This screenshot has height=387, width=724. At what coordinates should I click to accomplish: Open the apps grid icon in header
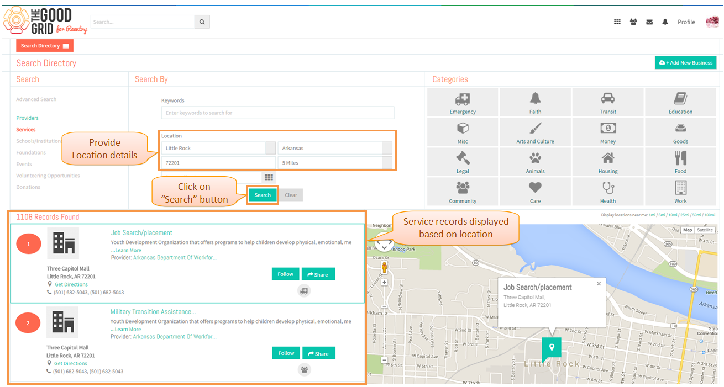[617, 22]
